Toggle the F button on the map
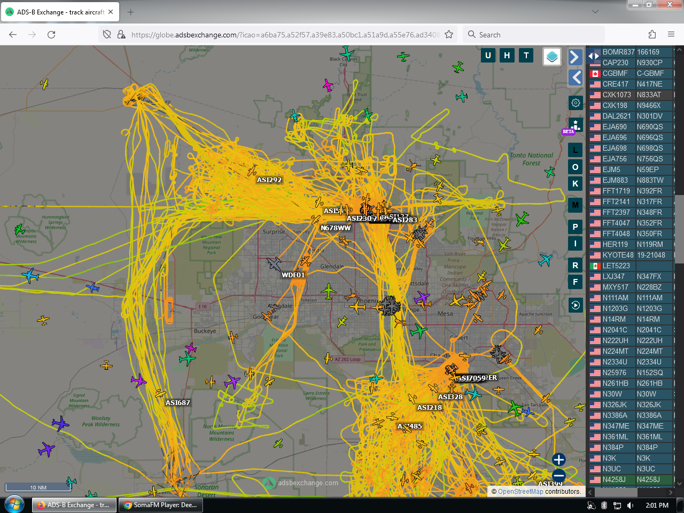Image resolution: width=684 pixels, height=513 pixels. [x=575, y=282]
